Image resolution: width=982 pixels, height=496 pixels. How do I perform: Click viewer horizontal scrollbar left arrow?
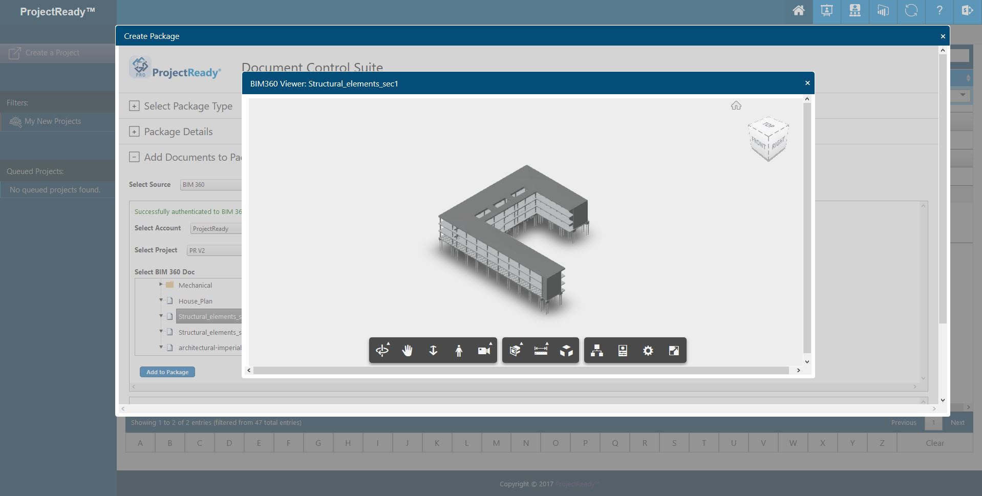[249, 370]
